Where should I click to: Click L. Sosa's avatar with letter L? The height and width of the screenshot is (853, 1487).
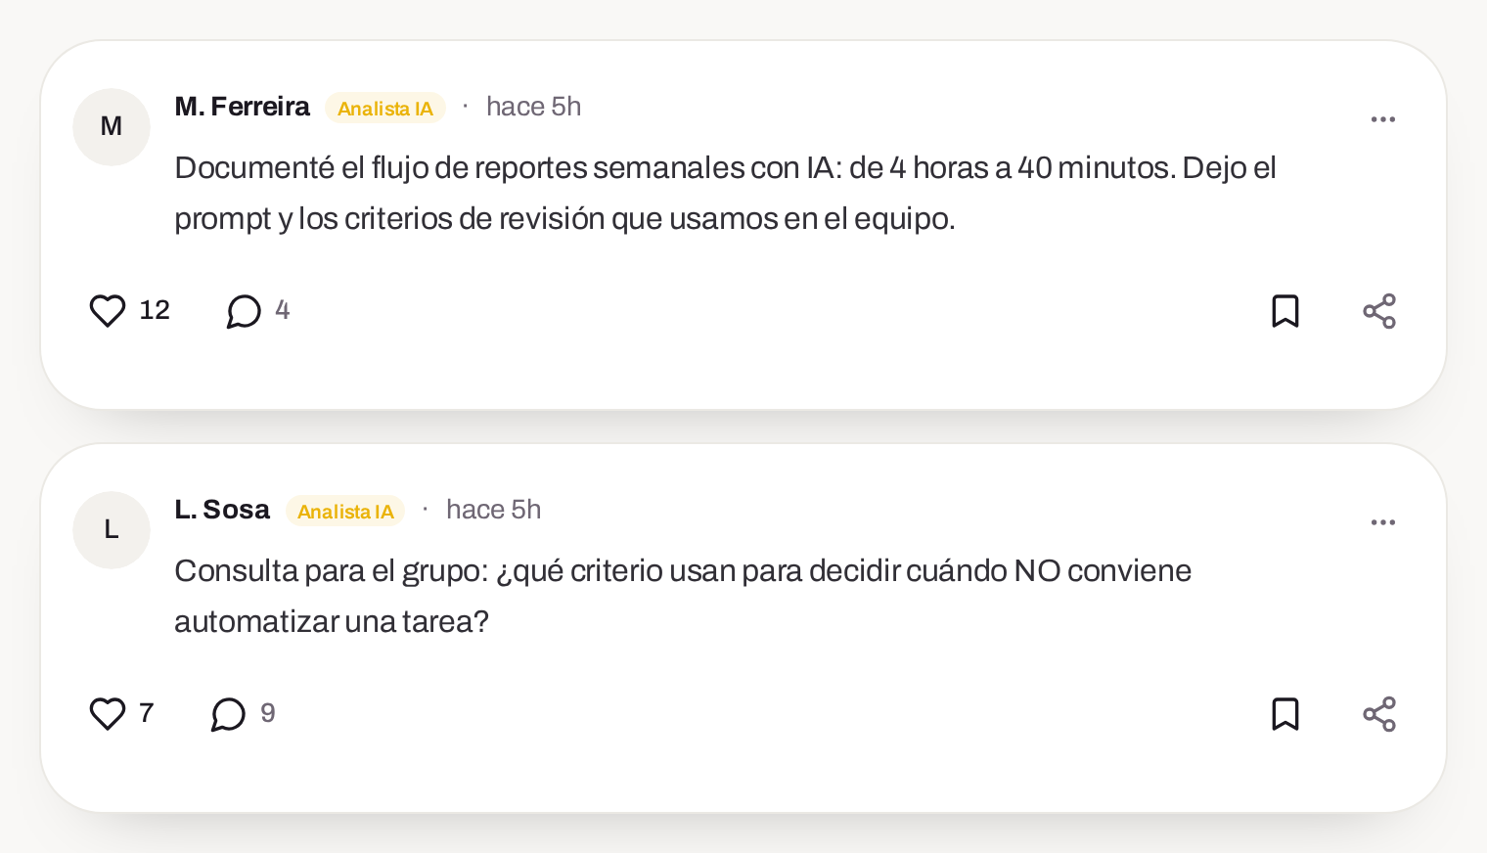112,530
